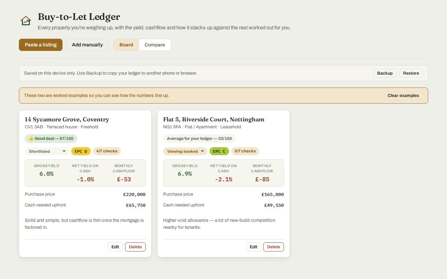Open the Shortlisted status dropdown
The image size is (447, 279).
coord(47,151)
